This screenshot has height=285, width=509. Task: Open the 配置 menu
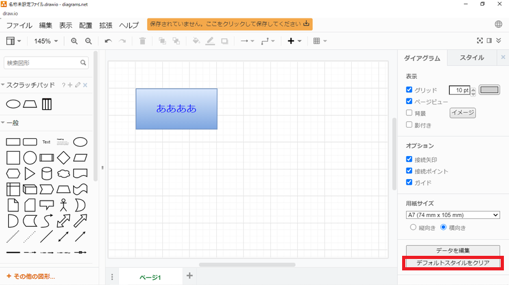pyautogui.click(x=85, y=25)
